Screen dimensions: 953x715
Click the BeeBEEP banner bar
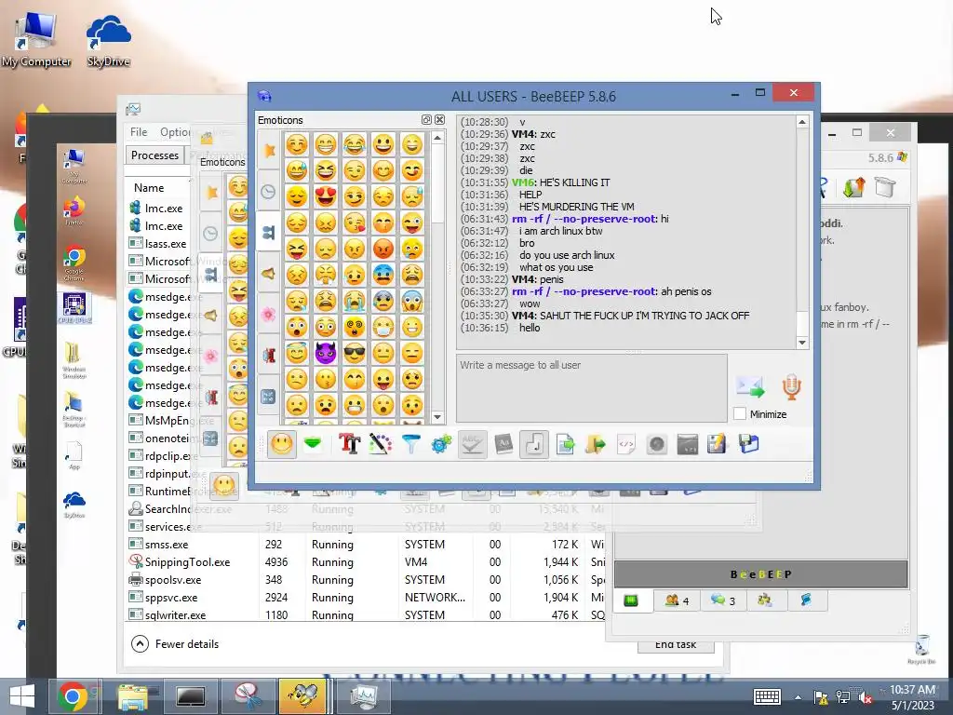[761, 574]
